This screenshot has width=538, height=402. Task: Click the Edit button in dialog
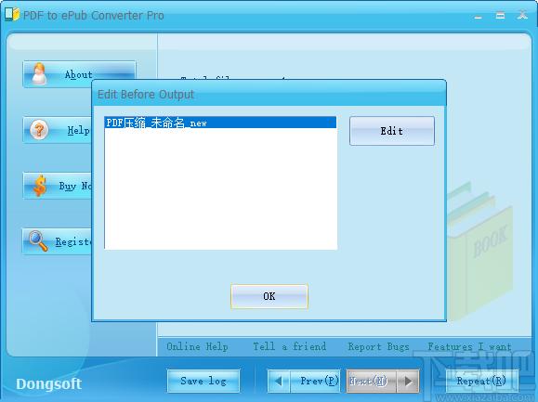tap(392, 131)
